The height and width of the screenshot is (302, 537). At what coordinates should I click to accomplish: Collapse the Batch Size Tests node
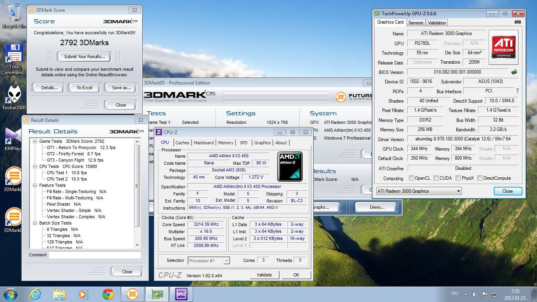[x=35, y=223]
